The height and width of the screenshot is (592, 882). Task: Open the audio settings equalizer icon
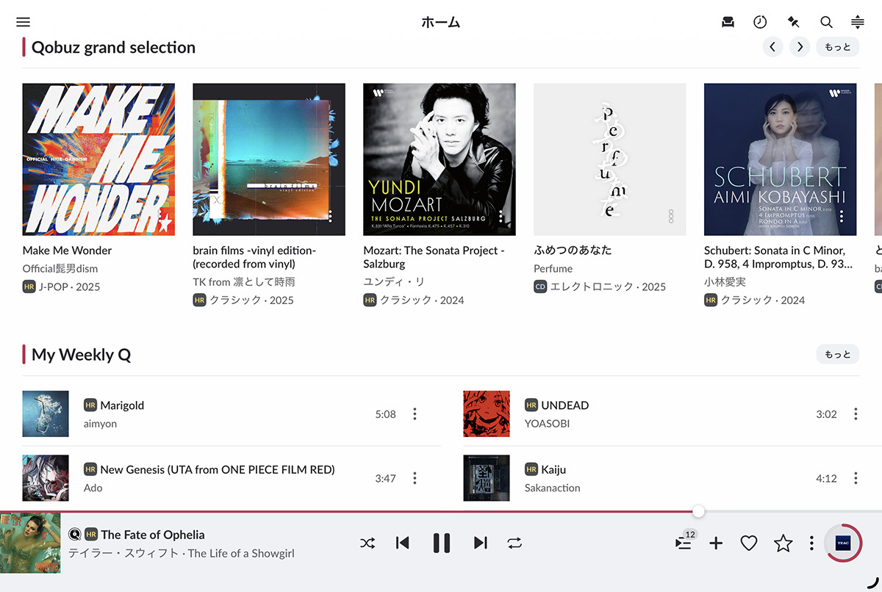[857, 22]
